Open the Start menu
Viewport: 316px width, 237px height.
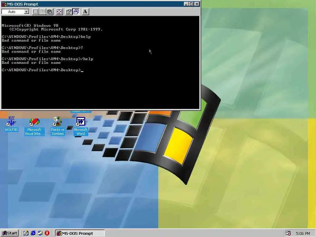[x=10, y=233]
